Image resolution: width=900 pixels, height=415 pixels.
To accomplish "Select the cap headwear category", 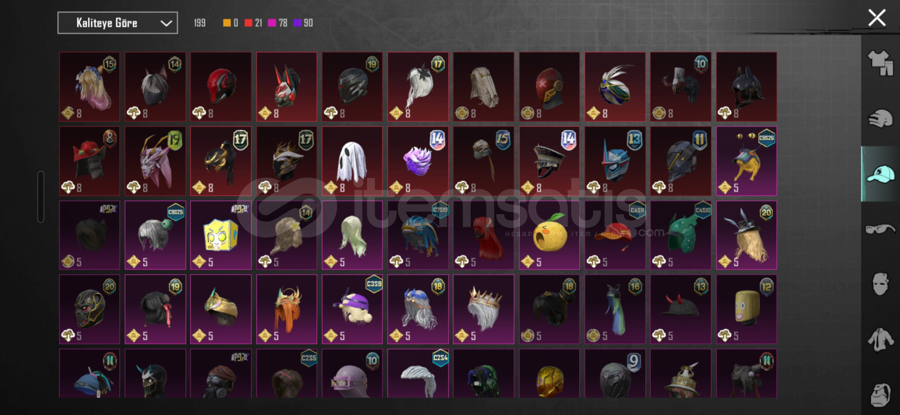I will tap(880, 174).
